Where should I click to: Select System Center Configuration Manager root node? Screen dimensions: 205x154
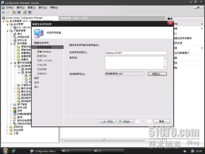click(24, 18)
